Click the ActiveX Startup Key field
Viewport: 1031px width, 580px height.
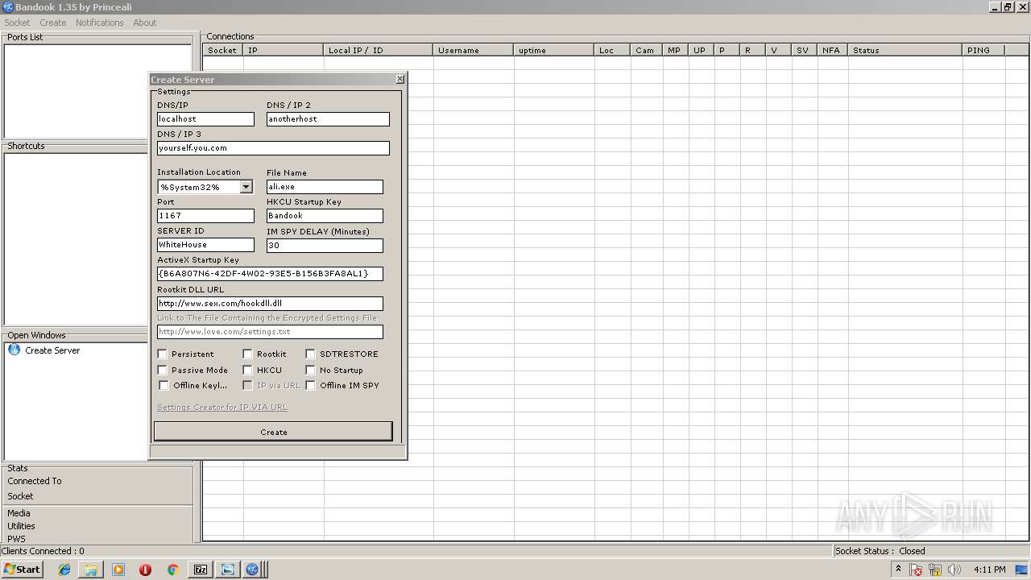tap(270, 274)
